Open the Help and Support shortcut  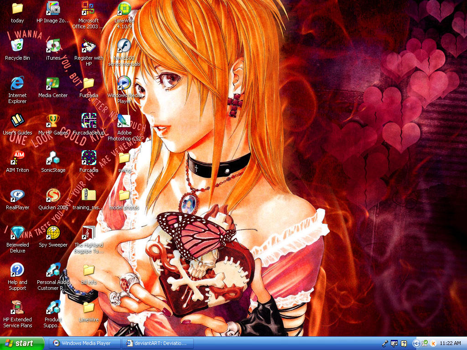pyautogui.click(x=17, y=270)
